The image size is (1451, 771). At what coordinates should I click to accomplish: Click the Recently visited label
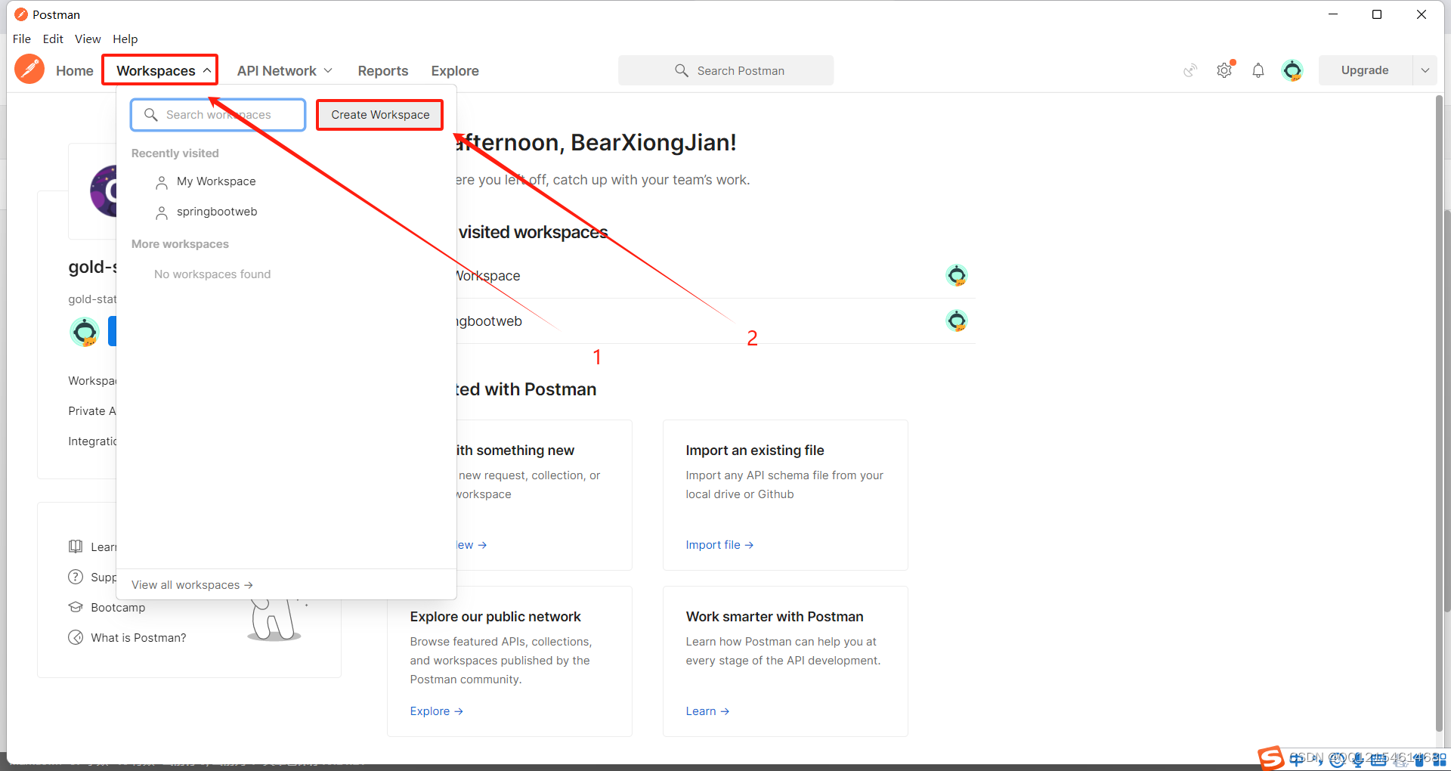(175, 153)
